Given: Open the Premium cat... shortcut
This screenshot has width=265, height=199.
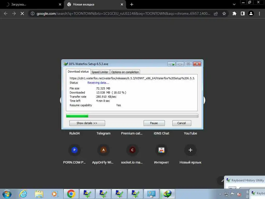Looking at the screenshot, I should pos(132,133).
